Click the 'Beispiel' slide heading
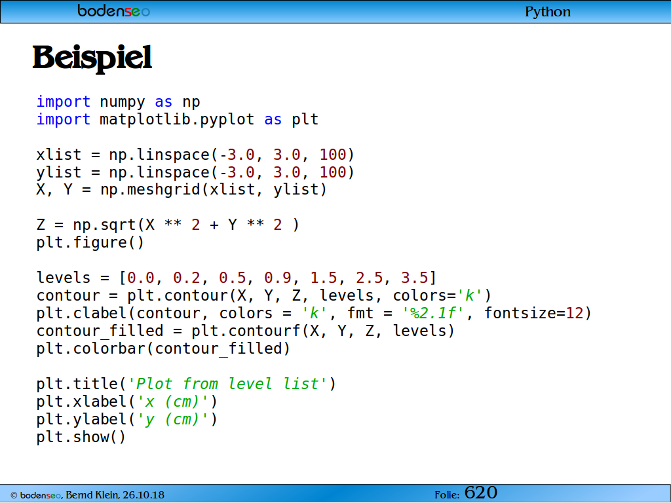The height and width of the screenshot is (503, 671). coord(92,58)
